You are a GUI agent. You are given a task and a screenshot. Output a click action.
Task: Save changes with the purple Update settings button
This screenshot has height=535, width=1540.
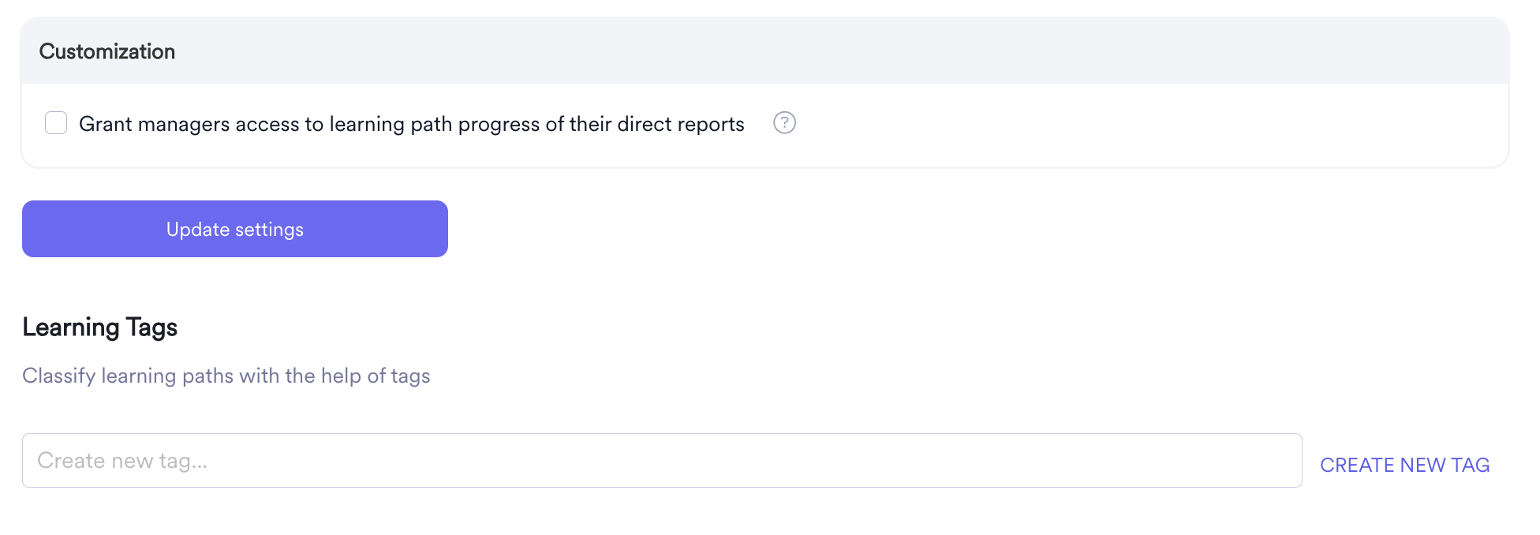235,229
